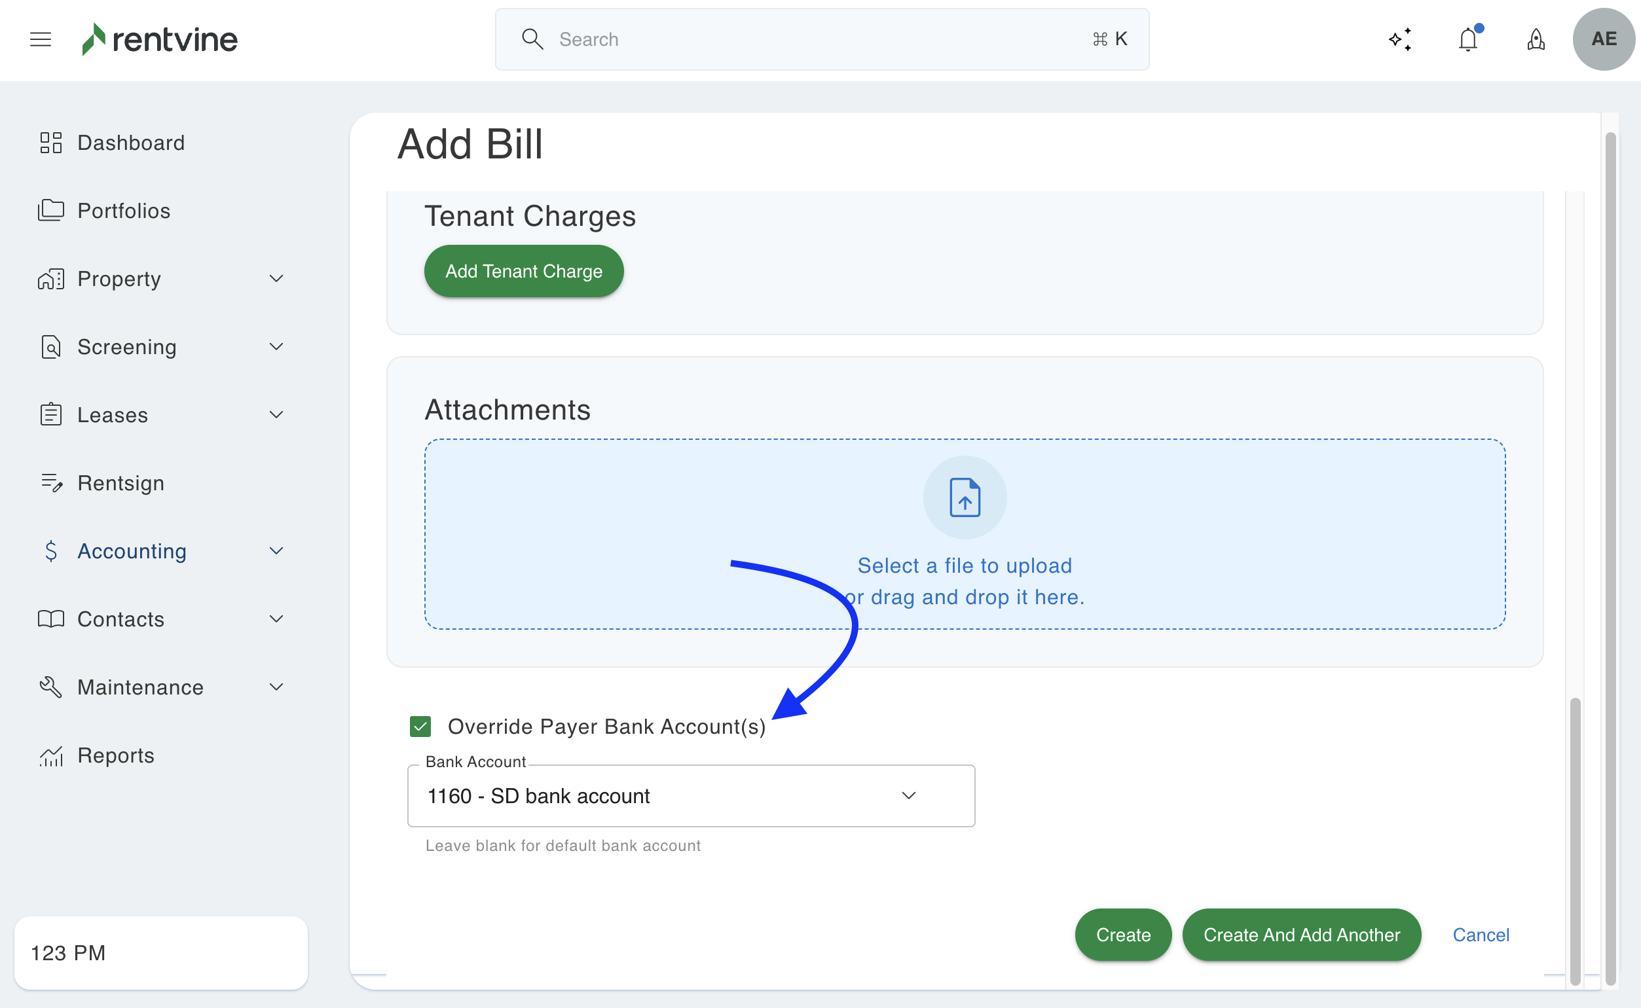Viewport: 1641px width, 1008px height.
Task: Click the inner form scrollbar thumb
Action: coord(1575,840)
